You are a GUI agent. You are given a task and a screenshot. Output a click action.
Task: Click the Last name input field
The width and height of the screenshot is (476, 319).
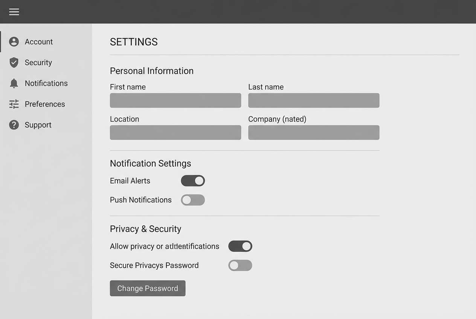click(314, 100)
